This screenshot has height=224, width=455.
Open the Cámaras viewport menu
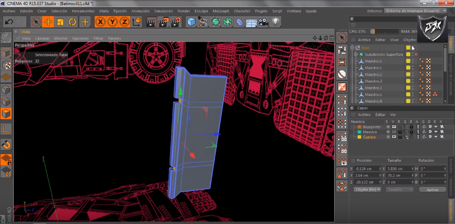pyautogui.click(x=42, y=38)
